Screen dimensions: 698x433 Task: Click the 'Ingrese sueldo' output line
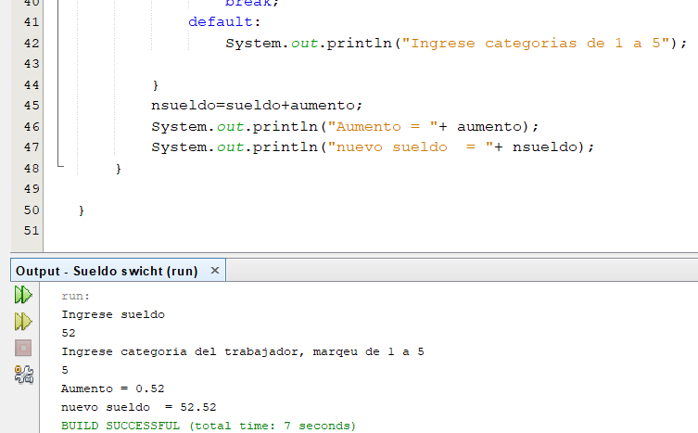coord(113,314)
